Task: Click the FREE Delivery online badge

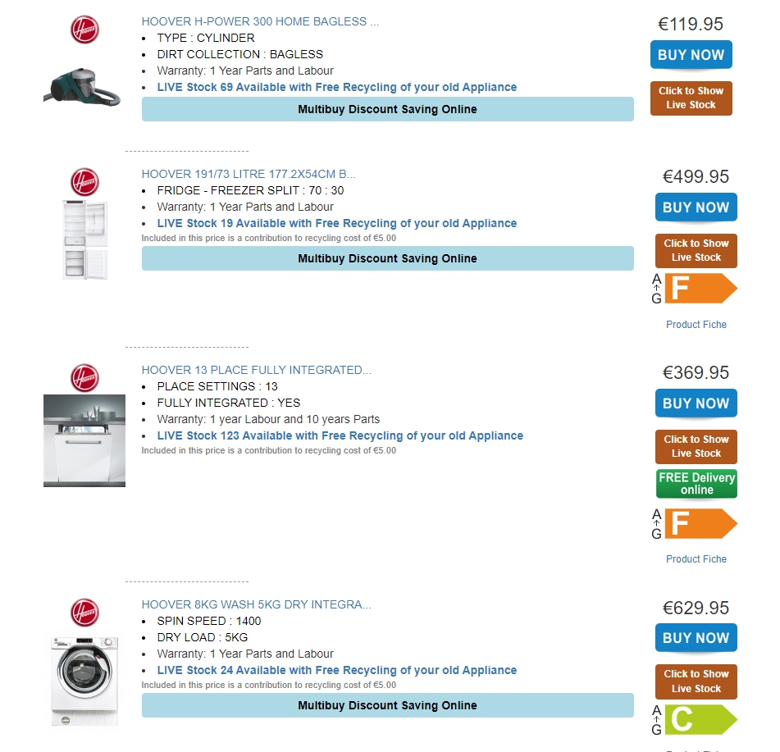Action: (x=696, y=484)
